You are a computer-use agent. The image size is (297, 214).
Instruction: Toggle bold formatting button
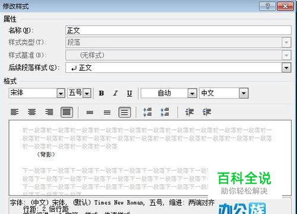click(102, 93)
